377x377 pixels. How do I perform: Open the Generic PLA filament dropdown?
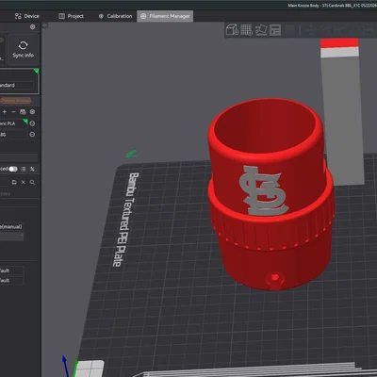coord(14,123)
